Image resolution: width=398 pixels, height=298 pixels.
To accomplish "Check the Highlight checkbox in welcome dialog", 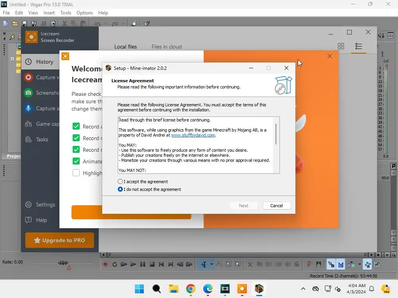I will point(76,173).
